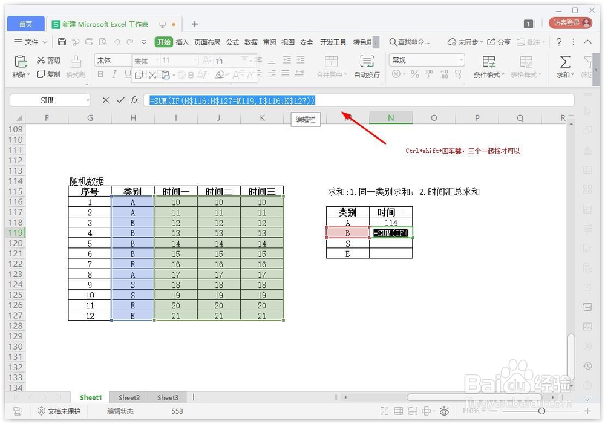
Task: Click the Wrap Text (自动换行) button
Action: pos(367,67)
